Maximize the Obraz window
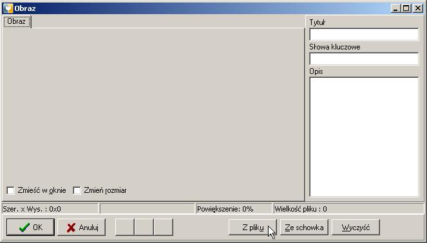This screenshot has width=427, height=243. click(406, 8)
